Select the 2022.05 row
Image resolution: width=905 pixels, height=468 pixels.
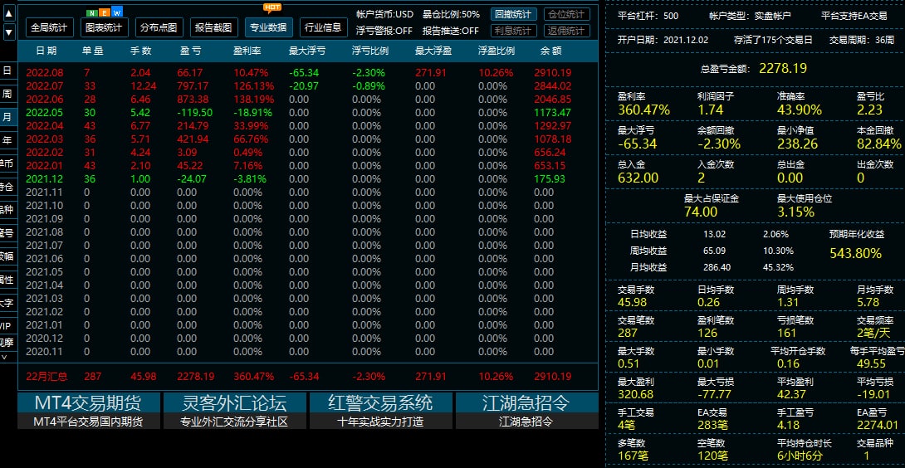pyautogui.click(x=309, y=113)
